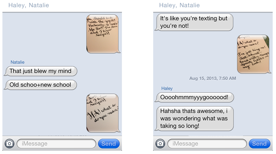Select 'It's like you're texting' bubble

coord(194,22)
